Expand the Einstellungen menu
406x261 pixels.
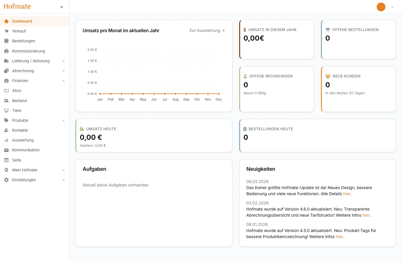(64, 180)
